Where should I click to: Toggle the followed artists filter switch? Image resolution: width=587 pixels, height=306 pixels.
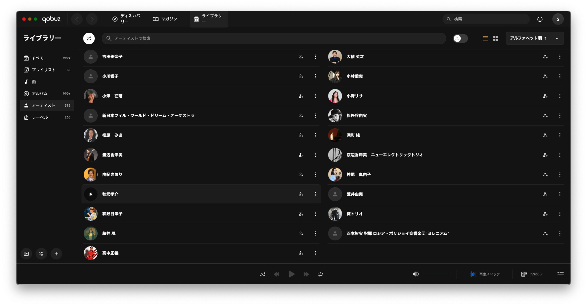pos(460,38)
